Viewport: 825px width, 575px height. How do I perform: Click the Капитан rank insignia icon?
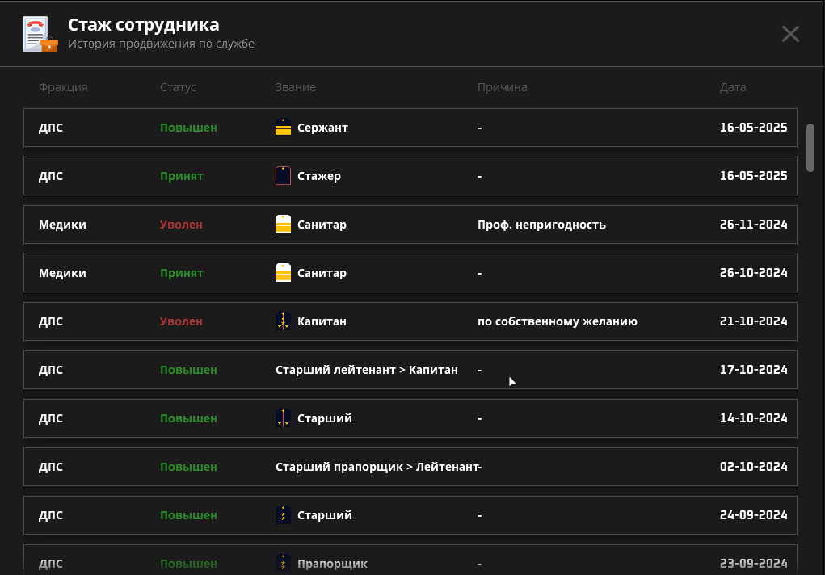click(x=283, y=321)
